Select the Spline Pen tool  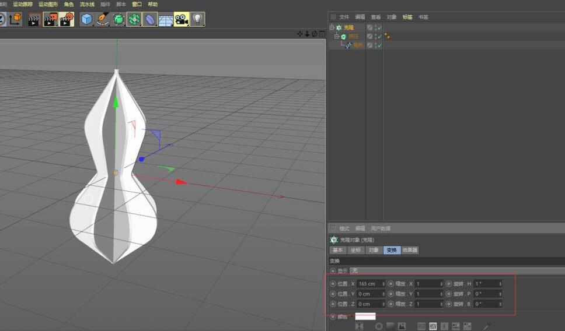102,19
